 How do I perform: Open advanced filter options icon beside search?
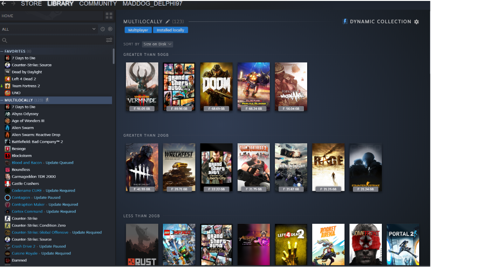(x=109, y=40)
